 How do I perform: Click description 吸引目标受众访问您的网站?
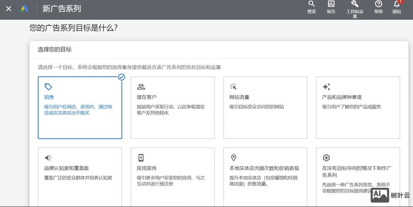[x=257, y=107]
